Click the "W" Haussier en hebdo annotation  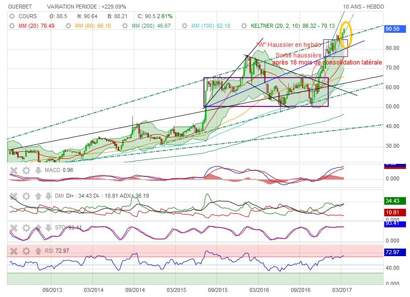[289, 45]
